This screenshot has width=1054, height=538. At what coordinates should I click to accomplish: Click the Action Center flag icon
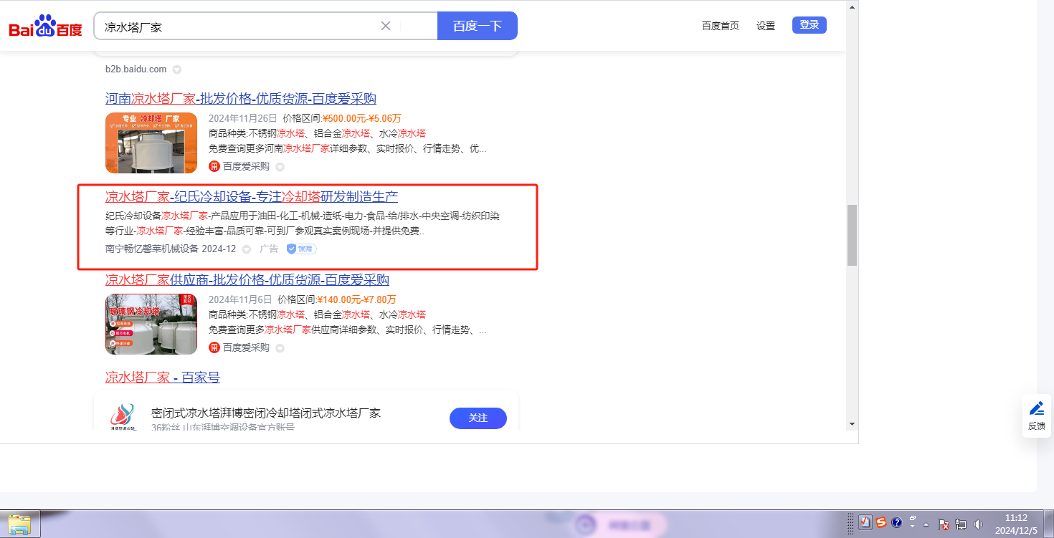click(944, 524)
